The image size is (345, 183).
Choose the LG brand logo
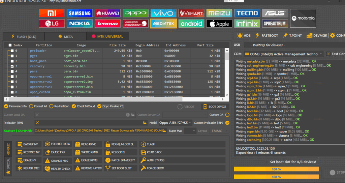[52, 24]
